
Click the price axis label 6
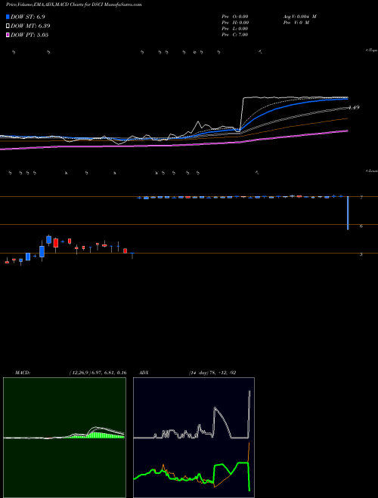pos(361,226)
